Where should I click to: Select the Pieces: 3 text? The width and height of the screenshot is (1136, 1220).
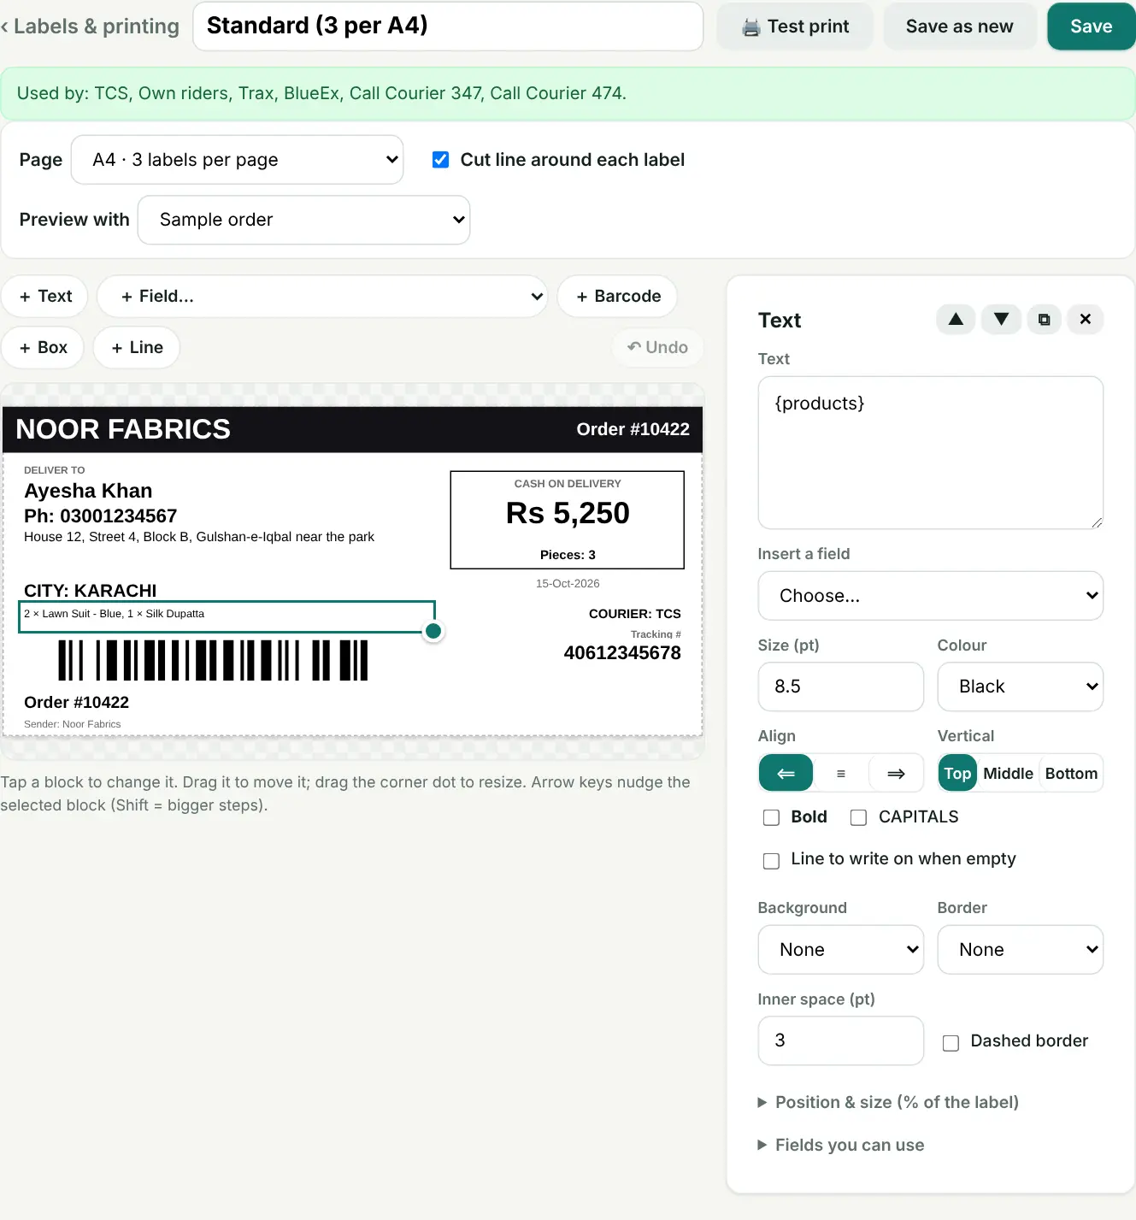click(568, 555)
